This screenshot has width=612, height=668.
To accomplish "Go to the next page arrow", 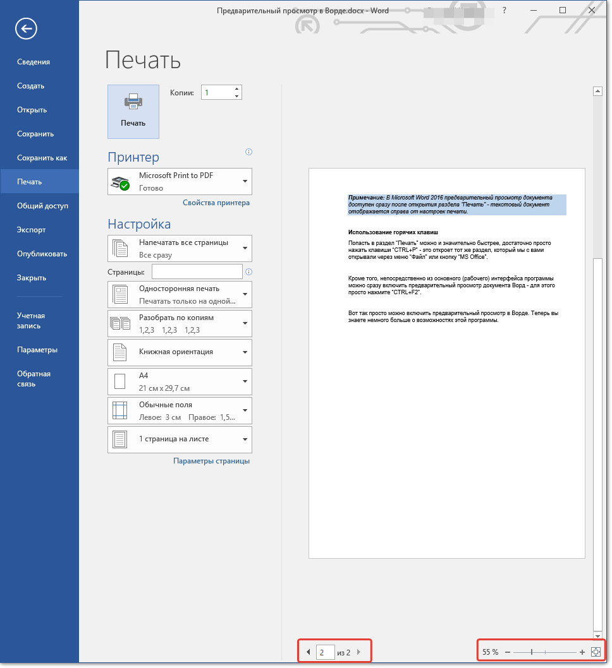I will [x=359, y=652].
